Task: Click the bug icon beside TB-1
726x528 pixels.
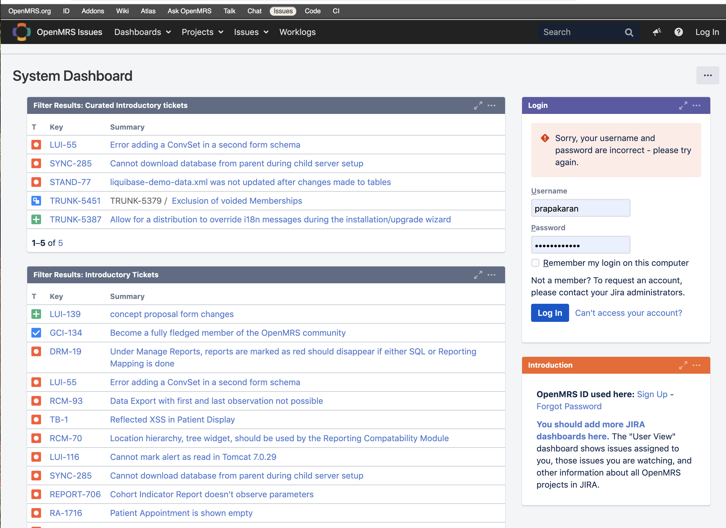Action: coord(36,420)
